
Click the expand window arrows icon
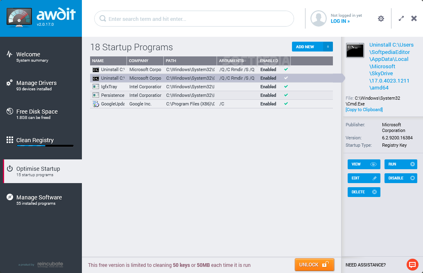click(x=401, y=18)
